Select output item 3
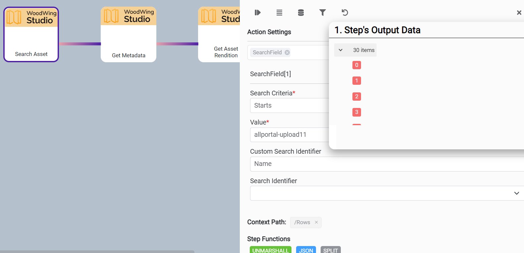Viewport: 524px width, 253px height. pyautogui.click(x=356, y=112)
